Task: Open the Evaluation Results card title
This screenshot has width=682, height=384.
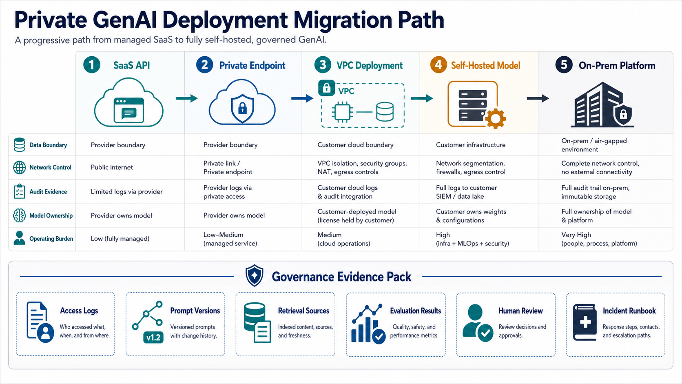Action: 415,311
